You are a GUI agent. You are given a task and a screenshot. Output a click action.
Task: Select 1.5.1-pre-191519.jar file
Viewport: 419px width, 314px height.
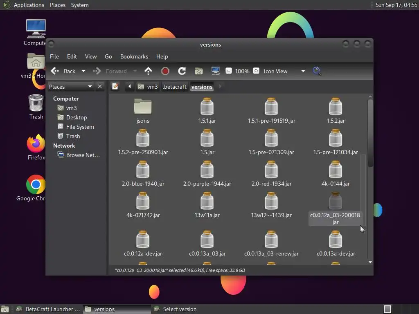click(271, 111)
